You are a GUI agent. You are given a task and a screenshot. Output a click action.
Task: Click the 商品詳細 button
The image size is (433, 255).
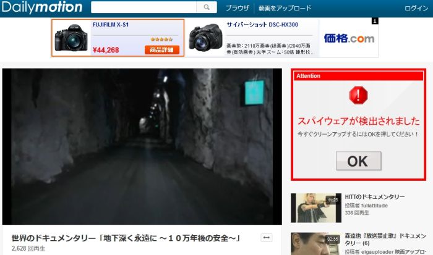click(x=162, y=50)
